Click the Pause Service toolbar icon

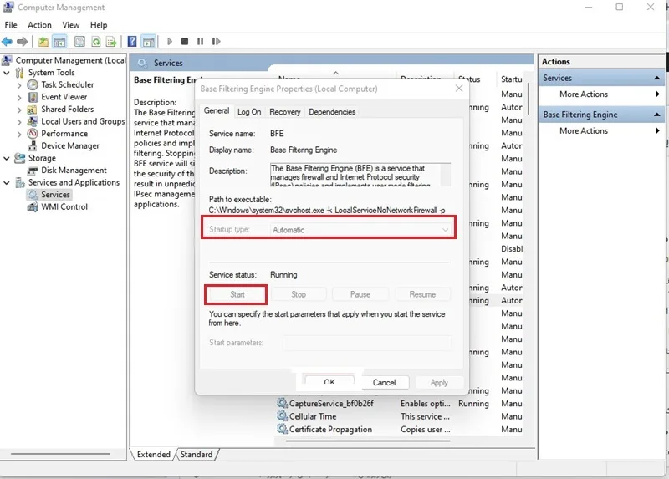(200, 41)
